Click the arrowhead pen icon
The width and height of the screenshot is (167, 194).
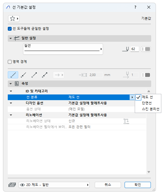click(126, 75)
